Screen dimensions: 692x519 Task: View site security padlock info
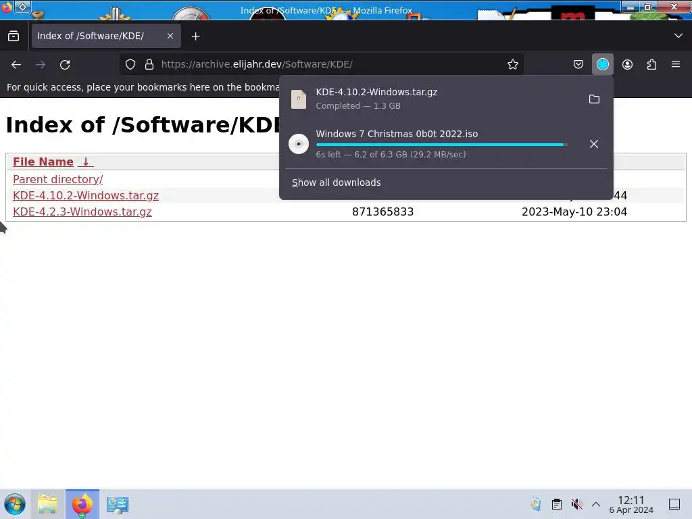click(x=149, y=64)
